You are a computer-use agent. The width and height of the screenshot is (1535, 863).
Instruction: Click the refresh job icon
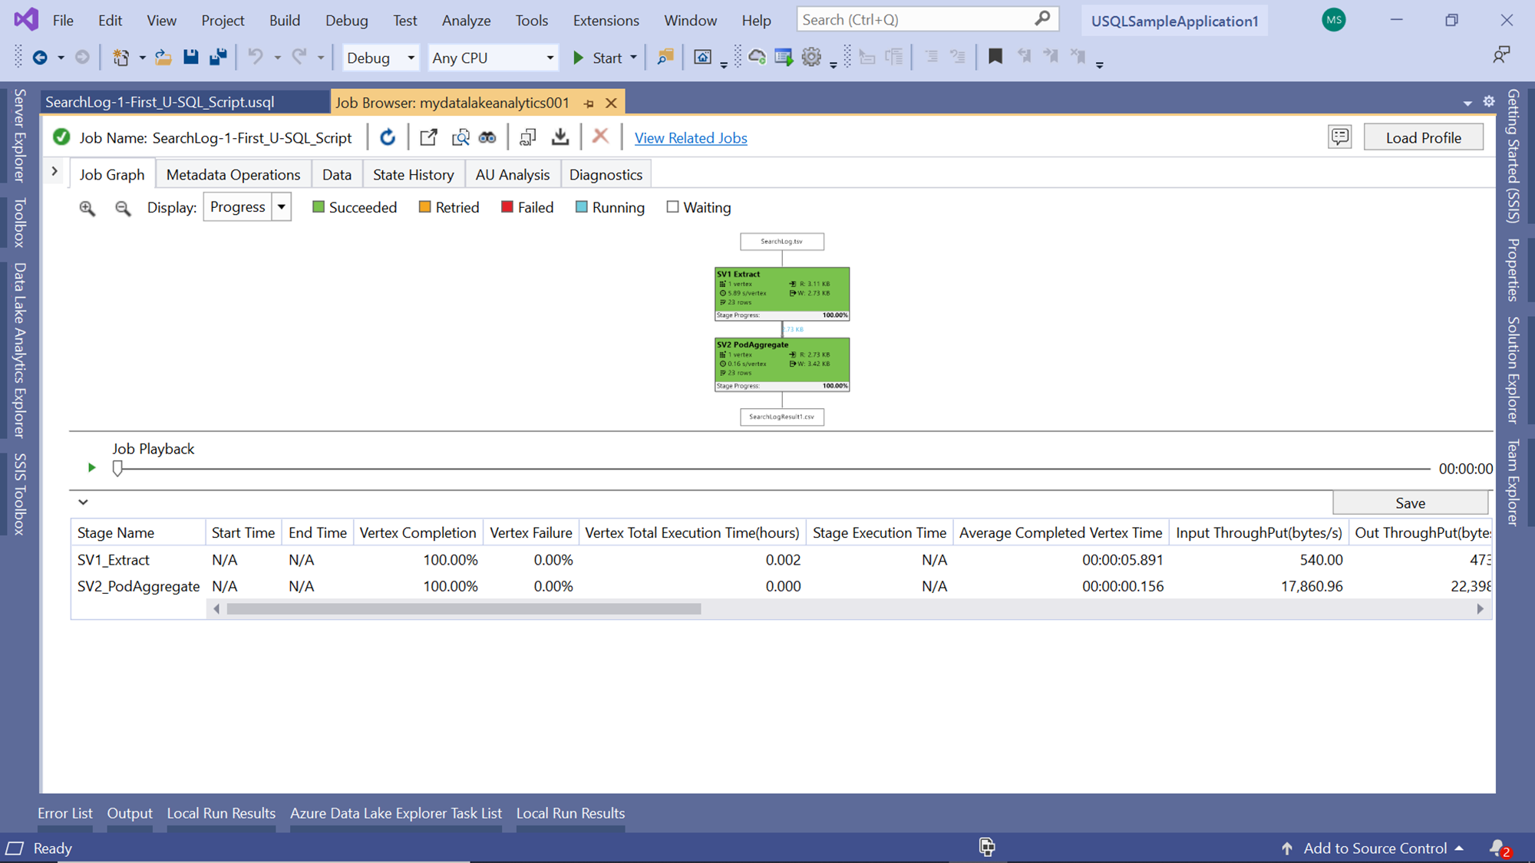388,137
